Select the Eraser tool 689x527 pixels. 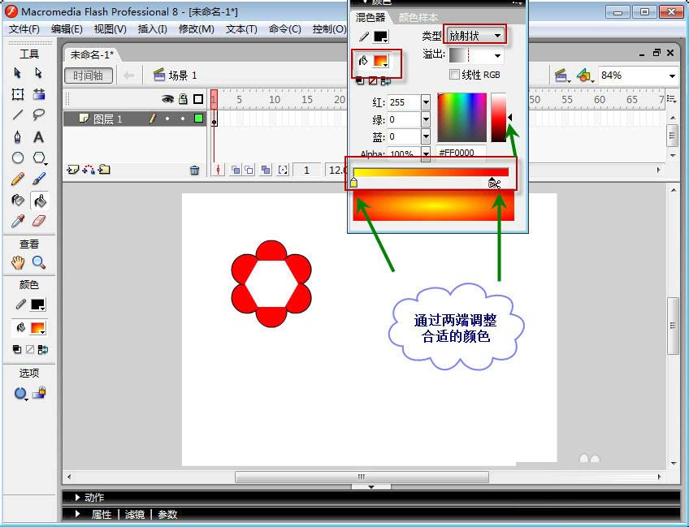pyautogui.click(x=39, y=221)
